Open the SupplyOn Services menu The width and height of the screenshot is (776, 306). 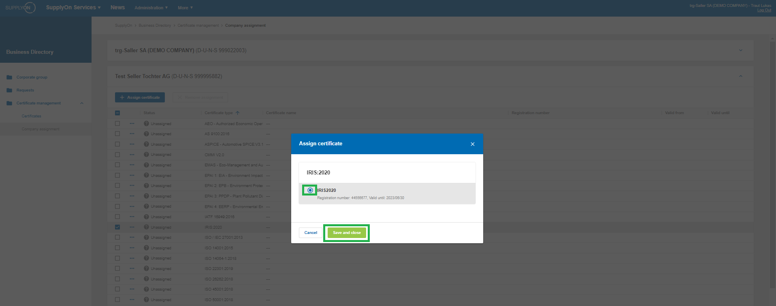(x=73, y=7)
